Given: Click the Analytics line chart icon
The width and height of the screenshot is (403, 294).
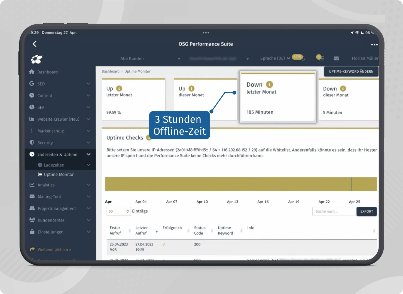Looking at the screenshot, I should pos(32,185).
